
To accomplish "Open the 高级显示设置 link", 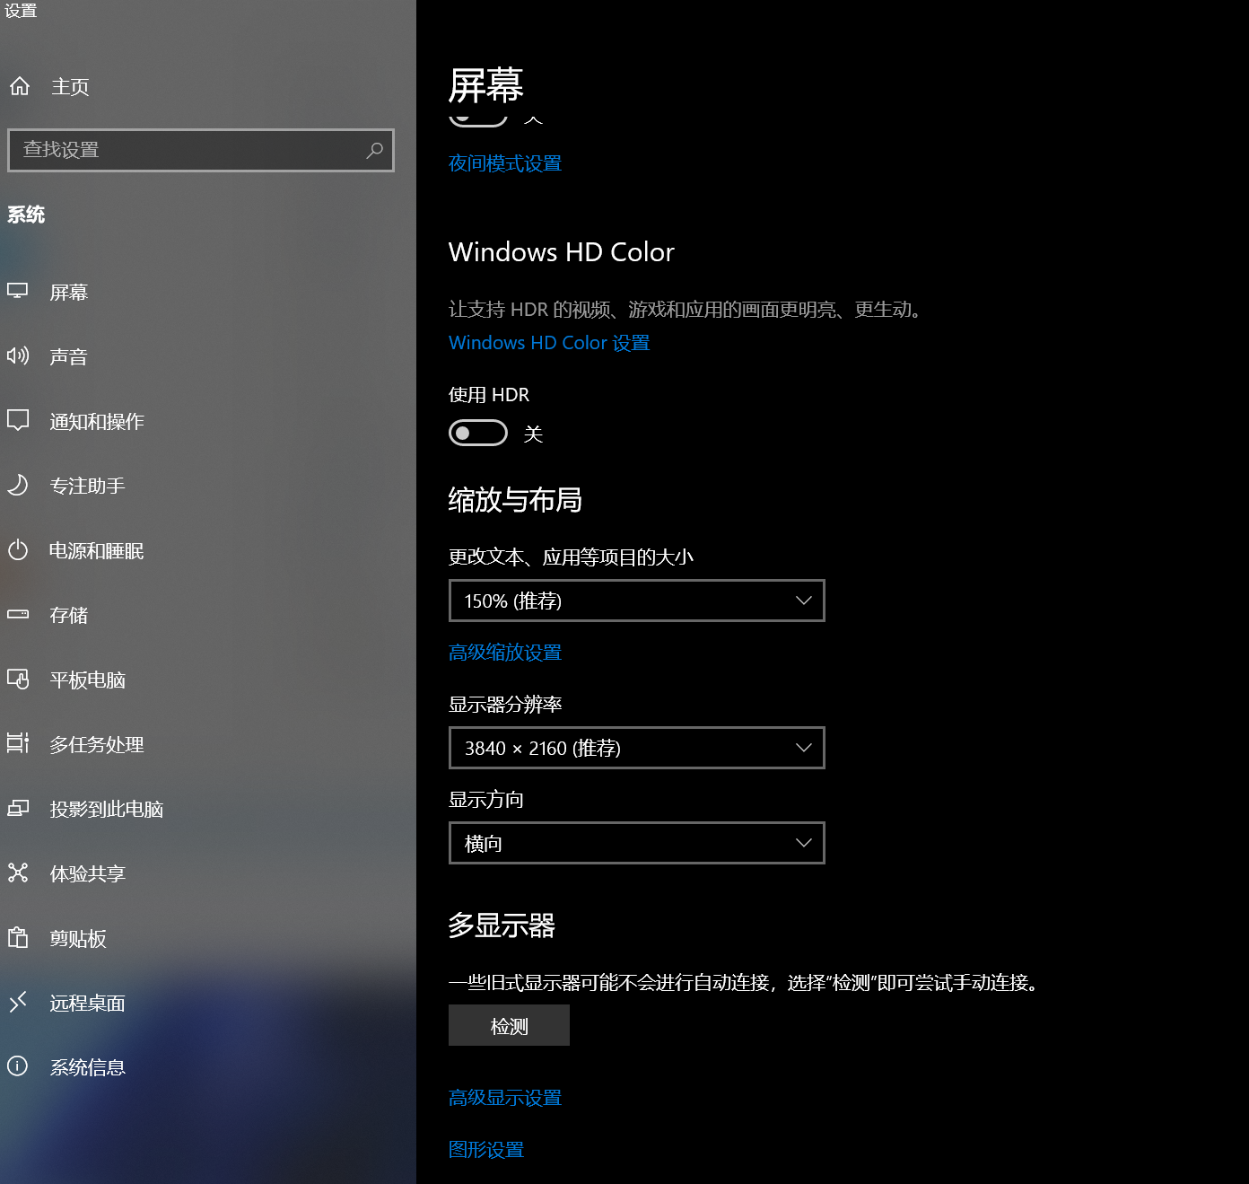I will click(x=505, y=1098).
